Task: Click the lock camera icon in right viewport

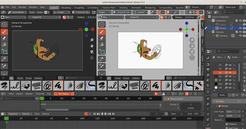Action: tap(192, 58)
